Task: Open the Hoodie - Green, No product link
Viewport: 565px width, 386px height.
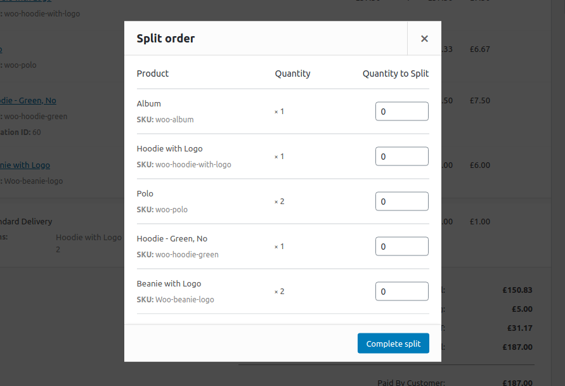Action: coord(29,100)
